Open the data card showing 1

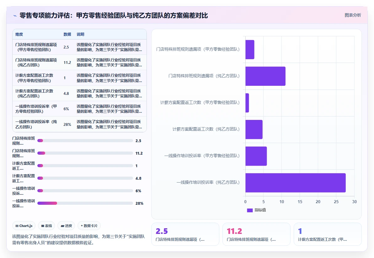tap(328, 234)
